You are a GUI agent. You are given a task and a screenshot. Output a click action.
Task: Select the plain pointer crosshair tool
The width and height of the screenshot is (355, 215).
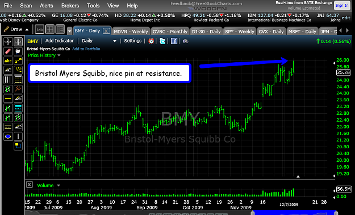tap(8, 42)
